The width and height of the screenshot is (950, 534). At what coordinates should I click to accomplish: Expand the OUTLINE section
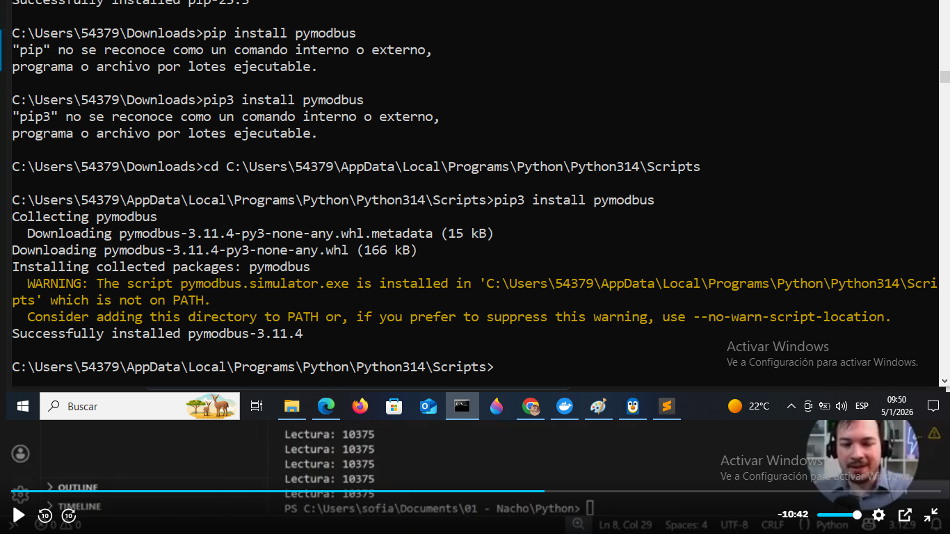(x=77, y=487)
